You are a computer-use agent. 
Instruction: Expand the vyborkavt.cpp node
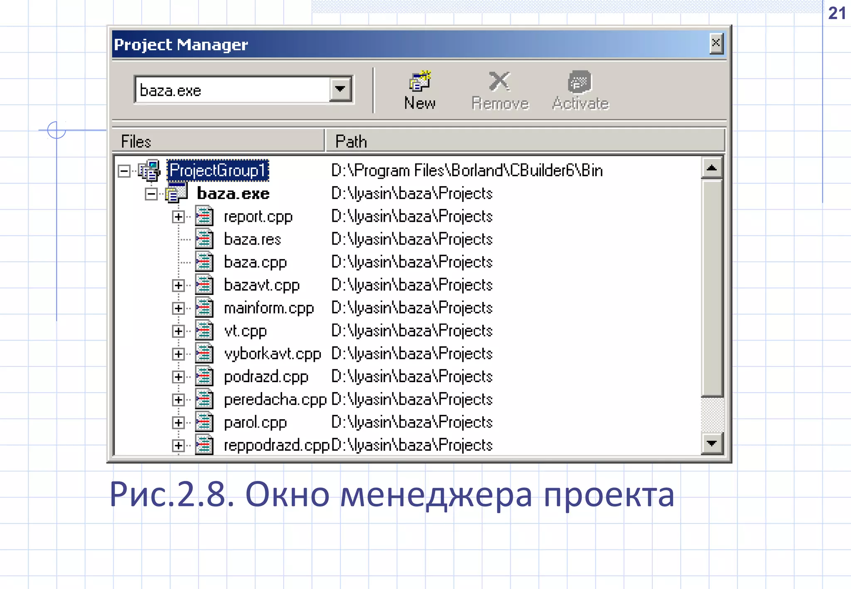coord(178,353)
